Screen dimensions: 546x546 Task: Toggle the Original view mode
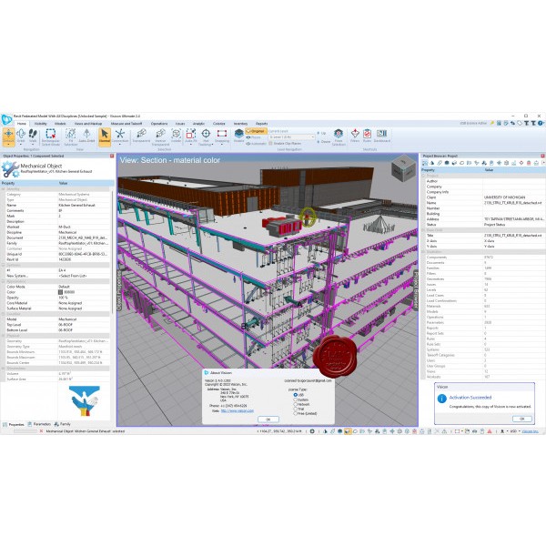256,131
